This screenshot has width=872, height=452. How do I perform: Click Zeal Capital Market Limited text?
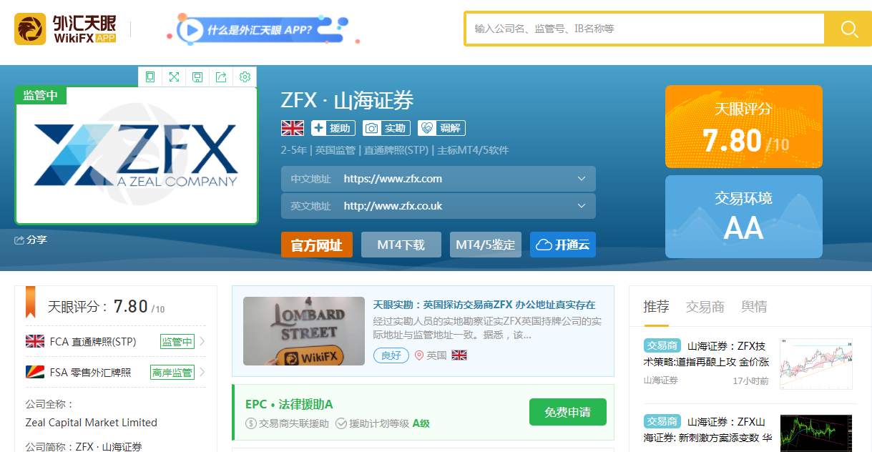tap(91, 423)
